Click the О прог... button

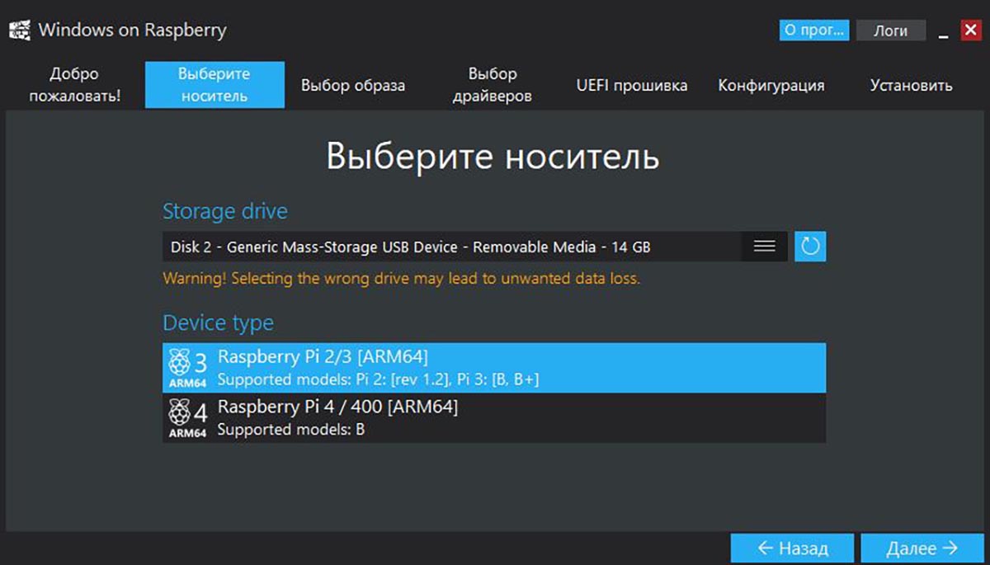click(x=814, y=31)
